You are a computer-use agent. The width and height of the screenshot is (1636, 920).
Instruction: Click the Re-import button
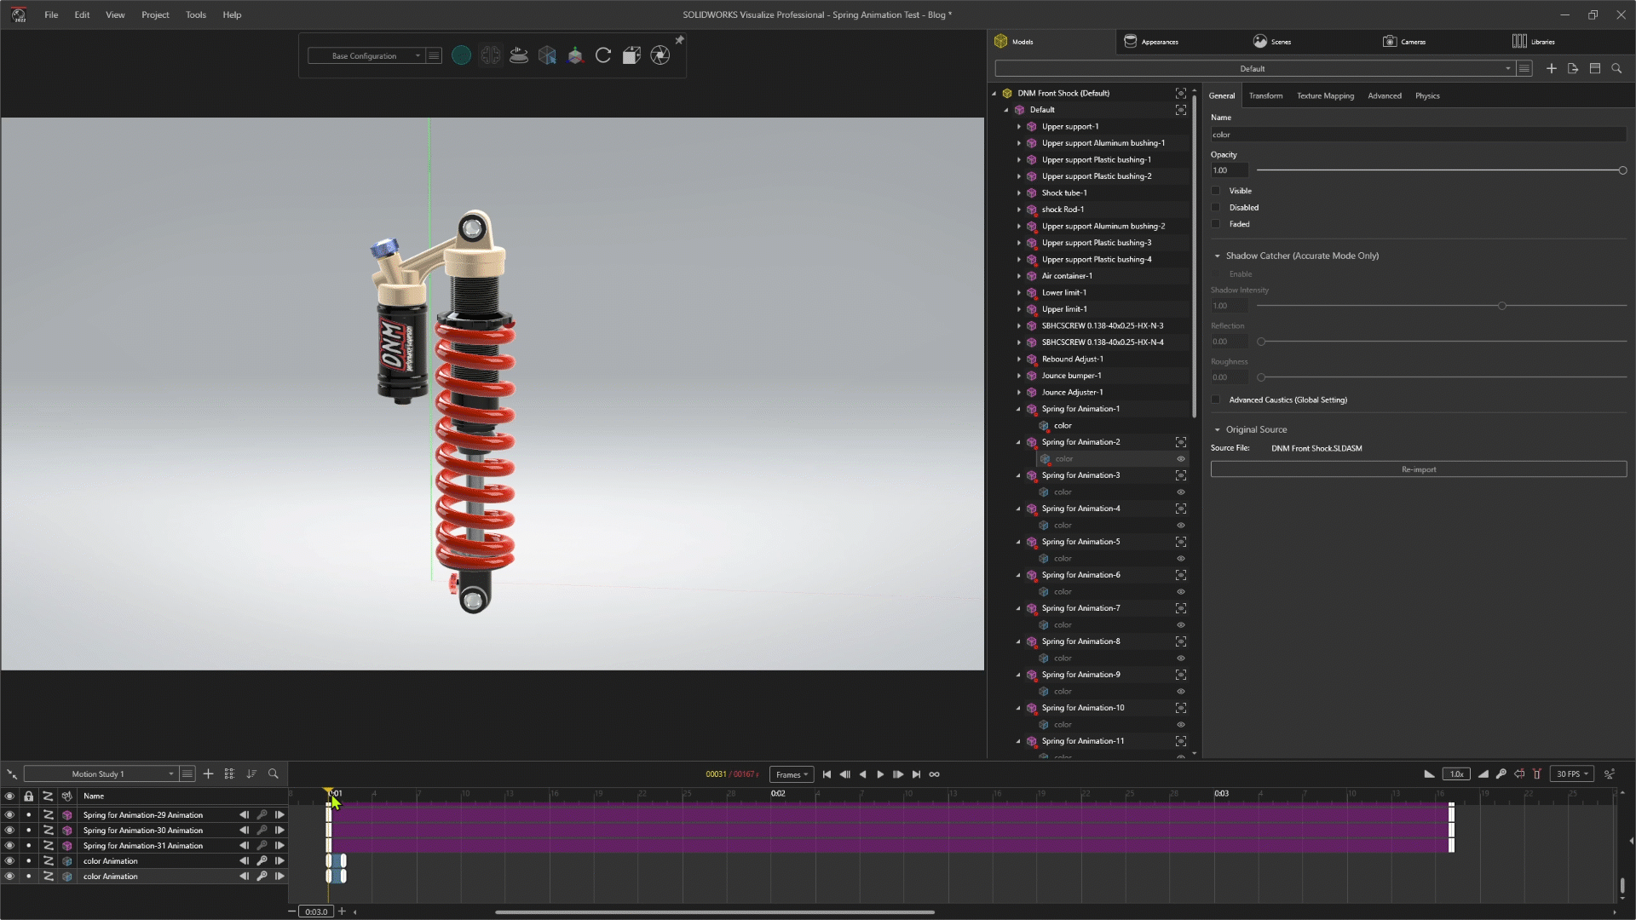[1419, 469]
